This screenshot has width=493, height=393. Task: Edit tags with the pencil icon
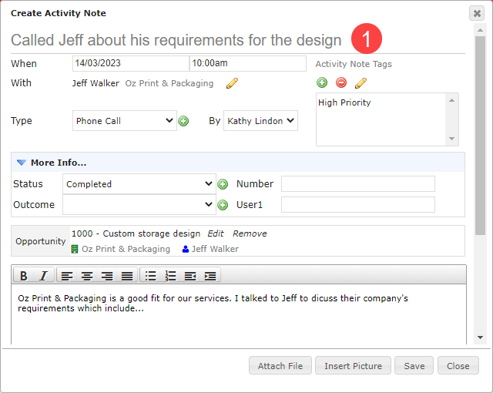click(x=361, y=83)
